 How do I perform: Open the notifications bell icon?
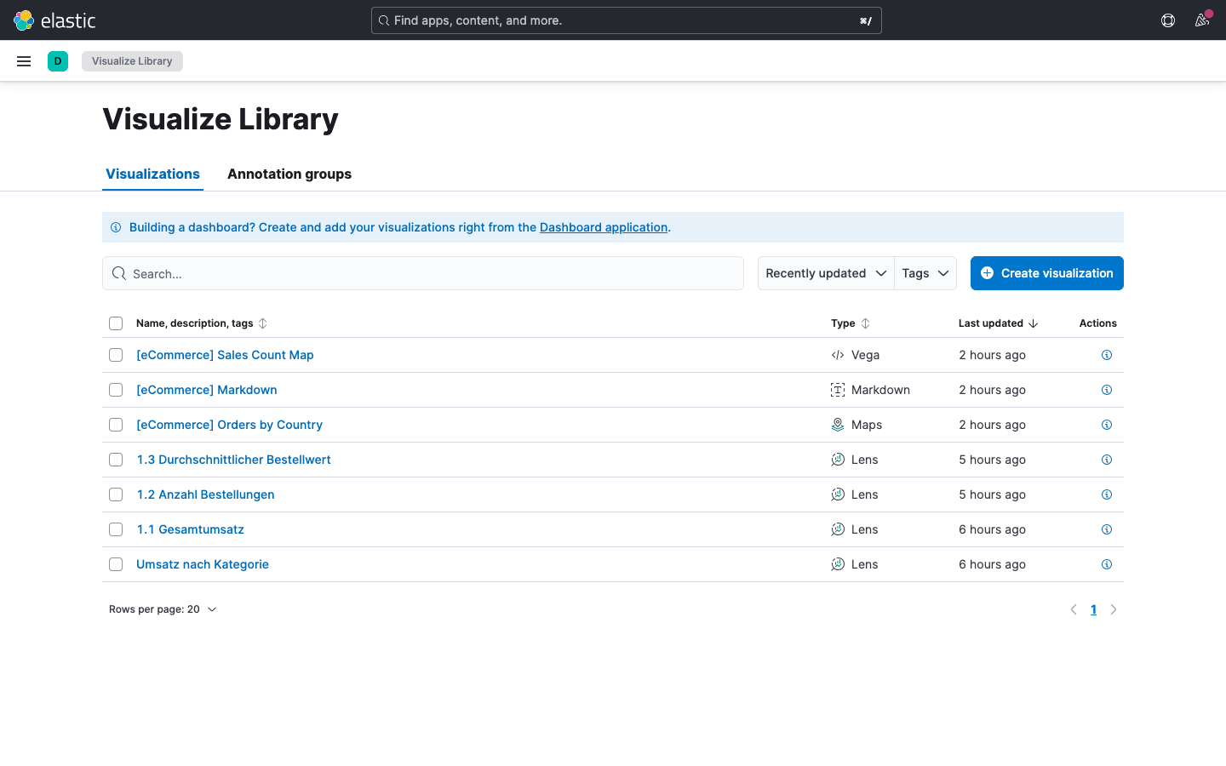[1202, 20]
